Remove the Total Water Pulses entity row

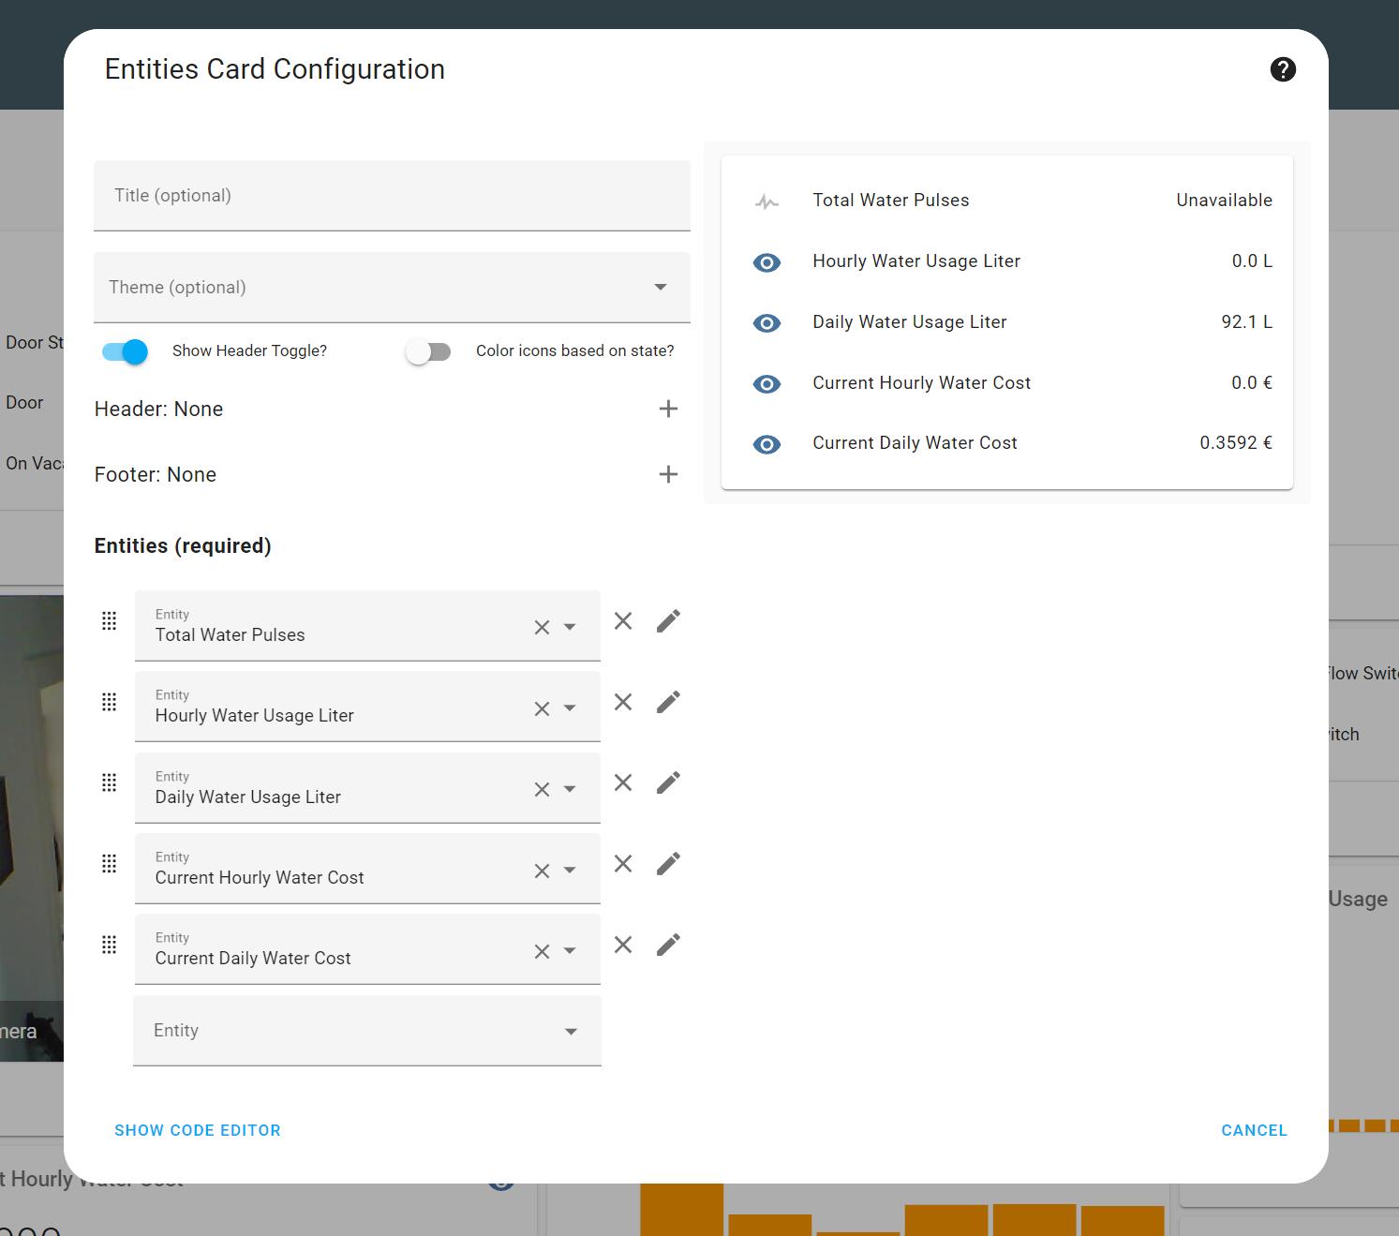click(x=623, y=621)
